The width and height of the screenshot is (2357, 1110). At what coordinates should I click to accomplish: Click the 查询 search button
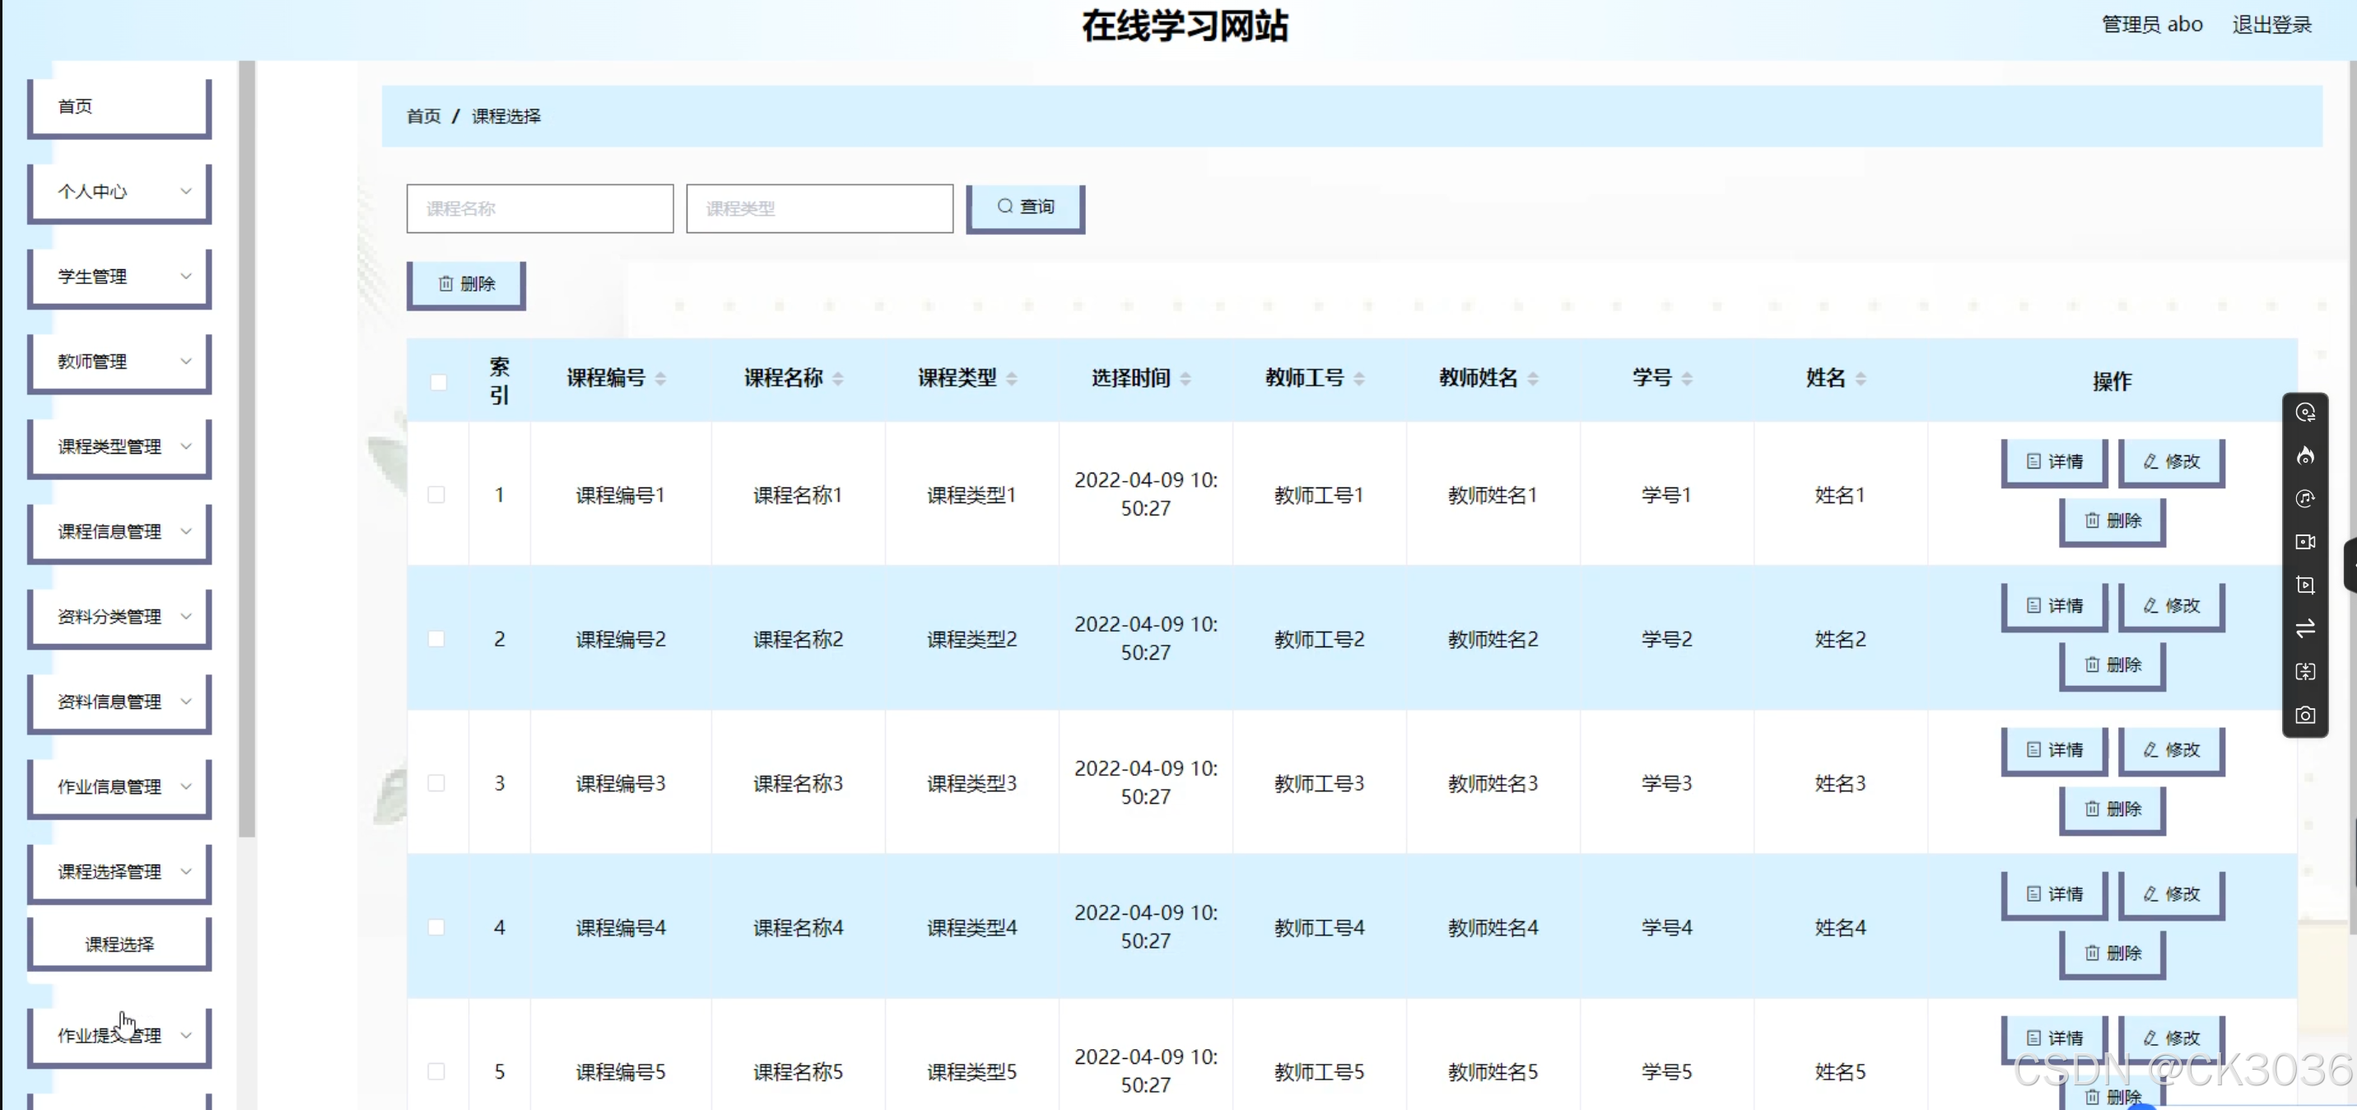[1025, 207]
